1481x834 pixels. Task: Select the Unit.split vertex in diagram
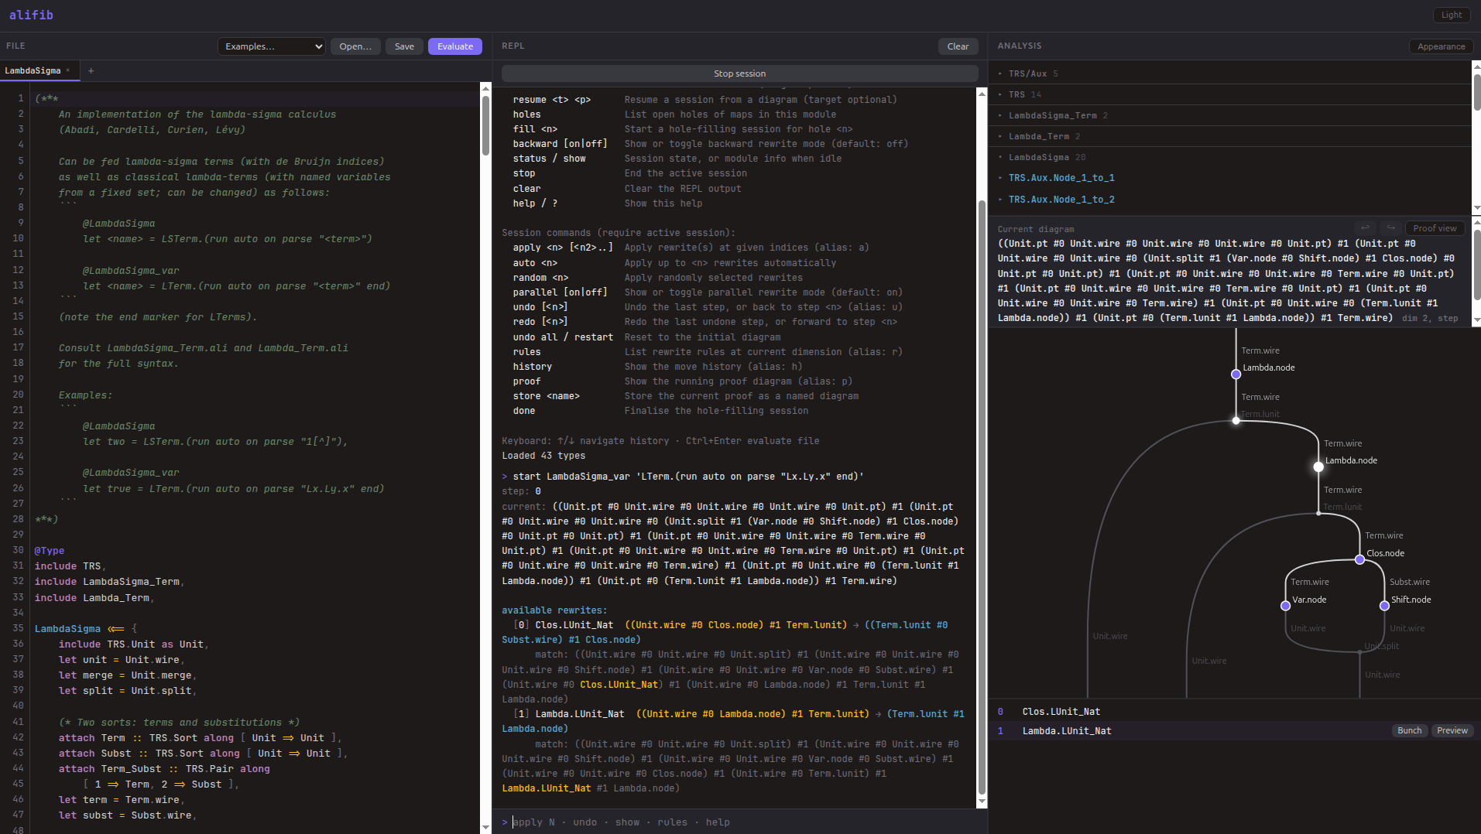(x=1359, y=652)
